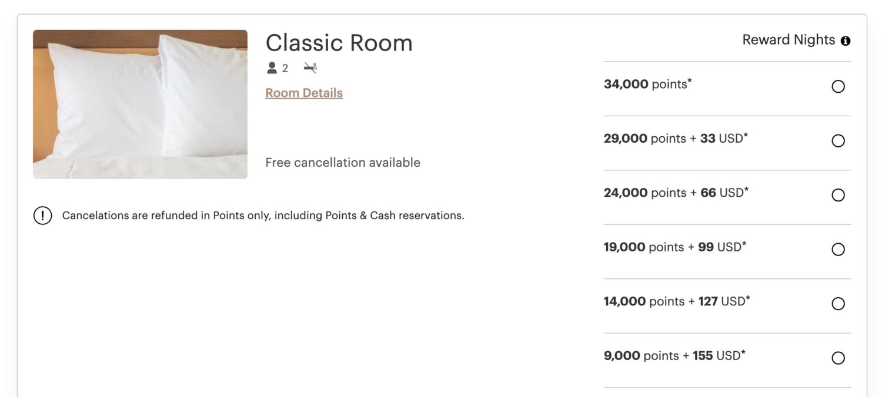The height and width of the screenshot is (397, 882).
Task: Open the Room Details link
Action: (x=304, y=93)
